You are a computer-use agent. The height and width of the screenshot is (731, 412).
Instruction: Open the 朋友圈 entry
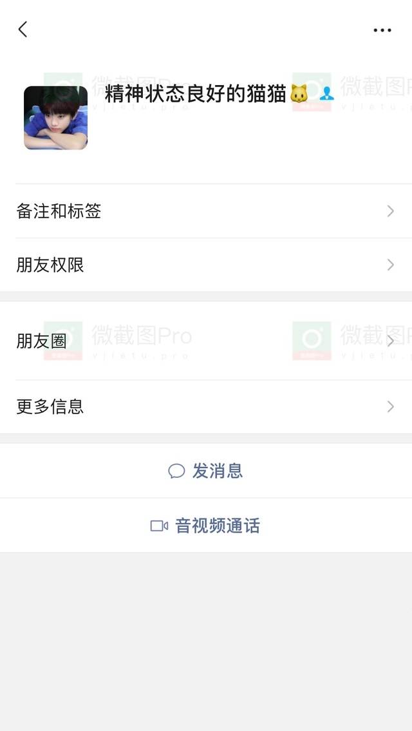pyautogui.click(x=206, y=341)
